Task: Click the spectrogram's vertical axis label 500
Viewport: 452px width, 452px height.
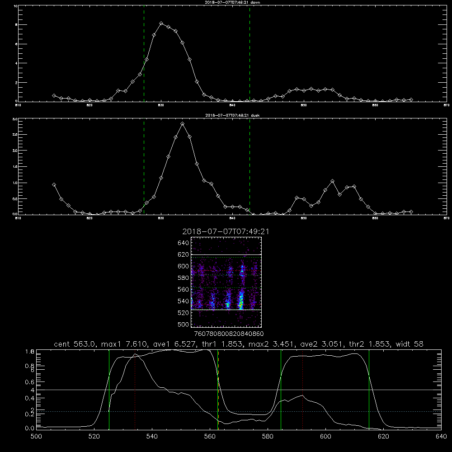Action: point(184,324)
